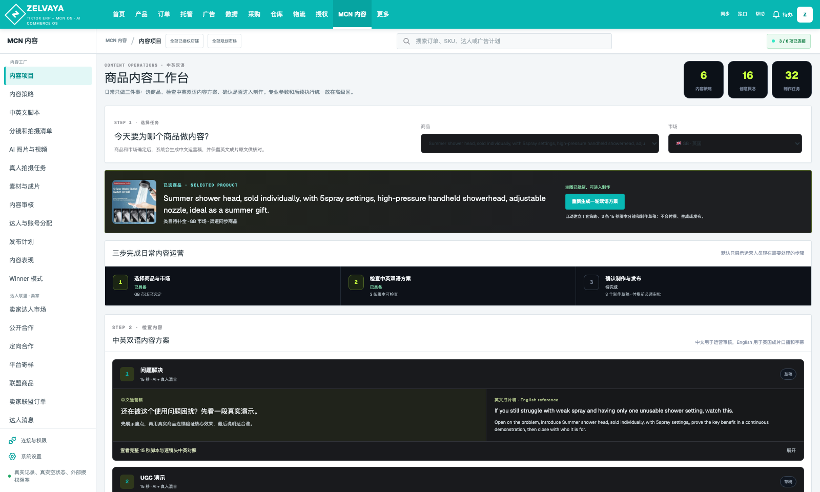Open 全部规划市场 filter
820x492 pixels.
tap(224, 41)
